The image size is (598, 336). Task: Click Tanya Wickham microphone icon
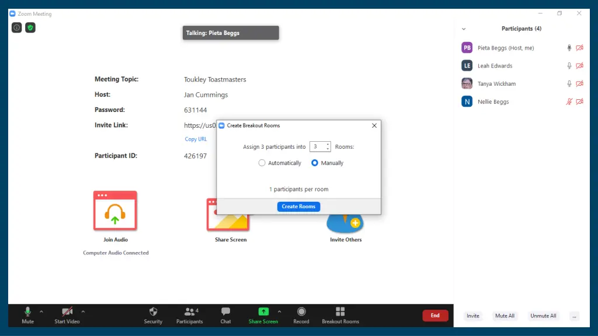[569, 83]
